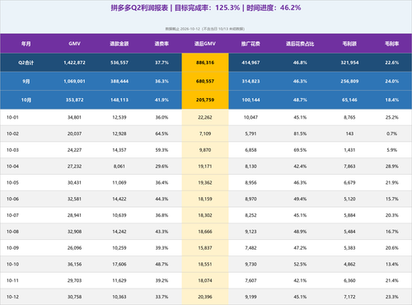412x305 pixels.
Task: Click the 10-06 GMV value 32,581
Action: click(74, 199)
